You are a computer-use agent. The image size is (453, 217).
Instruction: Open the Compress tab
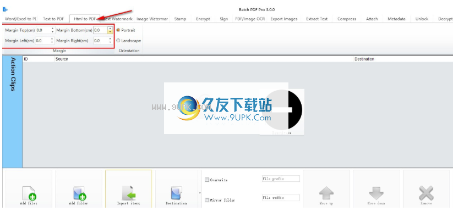(x=347, y=19)
